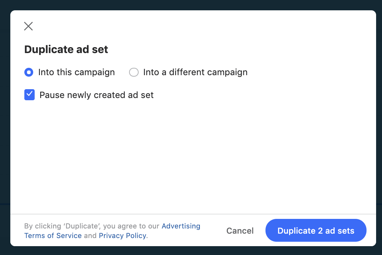Click the empty circle beside 'Into a different campaign'
The width and height of the screenshot is (382, 255).
(x=133, y=72)
